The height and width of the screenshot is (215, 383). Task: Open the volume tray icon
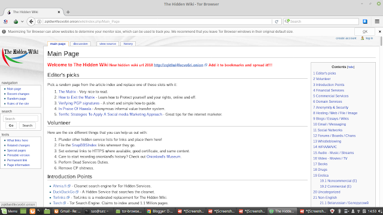click(380, 211)
